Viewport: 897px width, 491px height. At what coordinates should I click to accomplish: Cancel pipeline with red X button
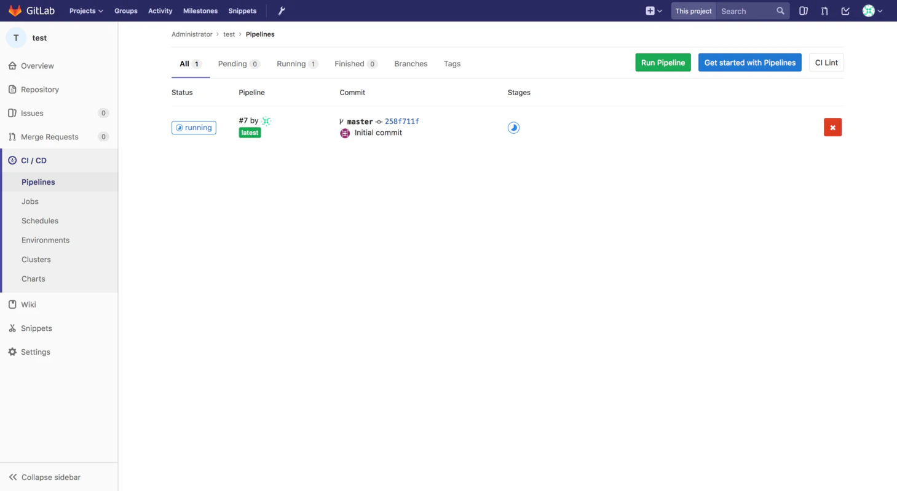(x=832, y=128)
